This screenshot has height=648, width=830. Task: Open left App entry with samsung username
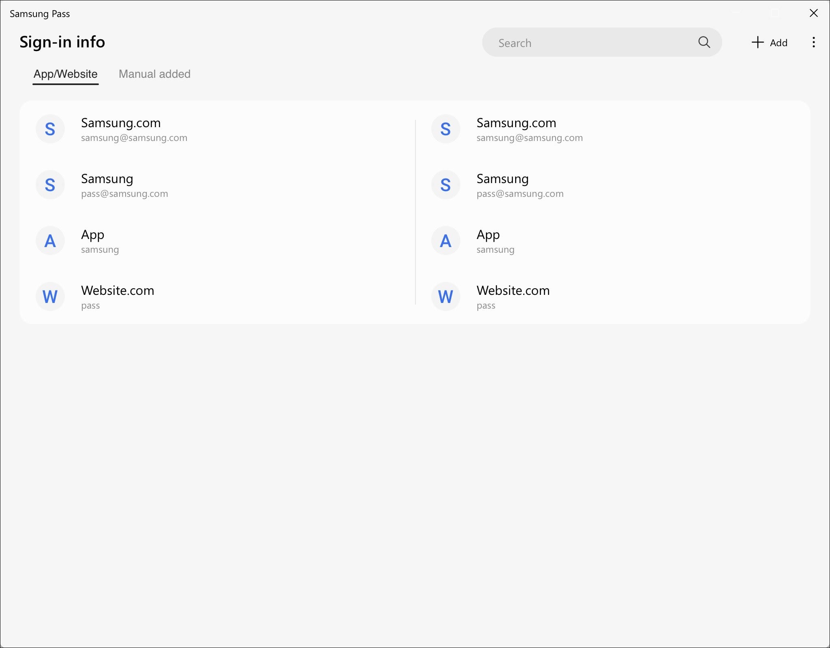[x=93, y=235]
